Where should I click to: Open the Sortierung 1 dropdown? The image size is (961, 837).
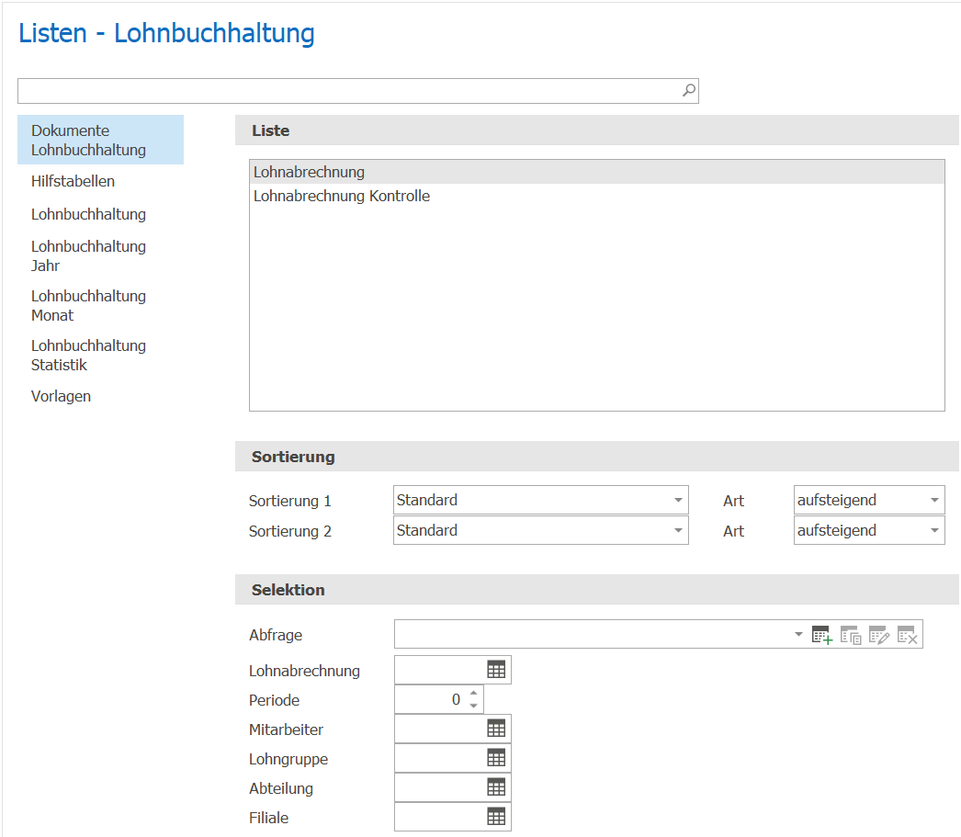(x=678, y=500)
